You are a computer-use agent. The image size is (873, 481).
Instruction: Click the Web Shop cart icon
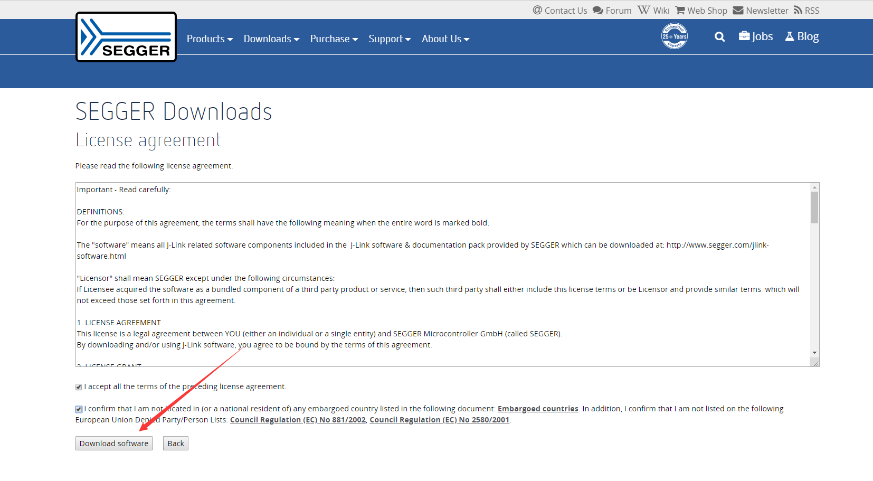tap(680, 11)
